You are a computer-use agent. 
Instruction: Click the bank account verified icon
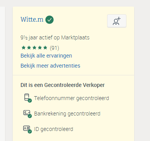27,114
